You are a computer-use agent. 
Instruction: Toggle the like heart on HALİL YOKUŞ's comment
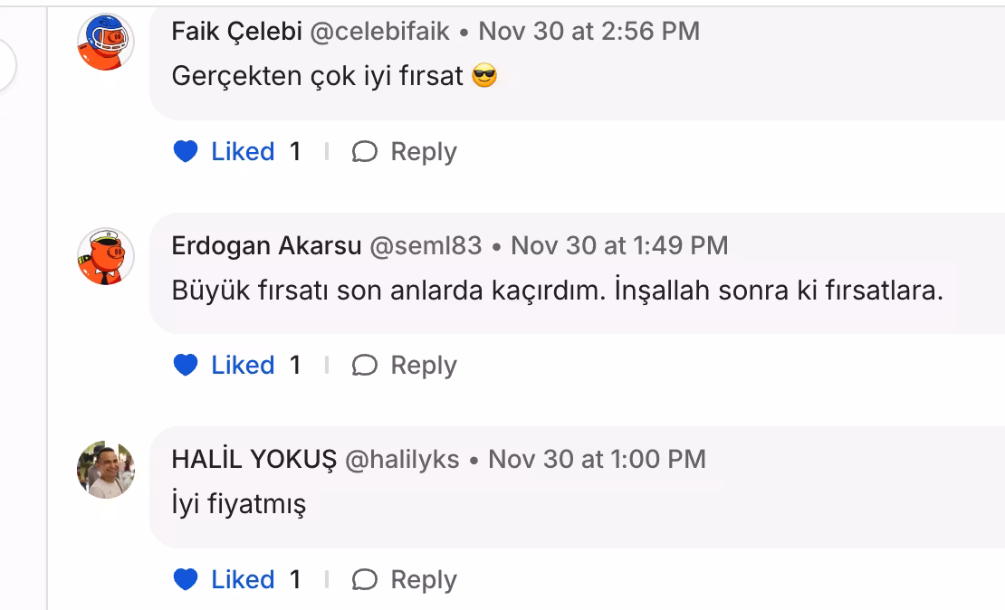point(186,580)
